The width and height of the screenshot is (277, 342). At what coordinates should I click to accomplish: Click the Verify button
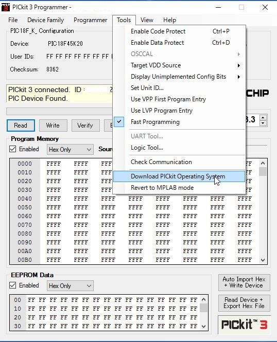coord(85,125)
